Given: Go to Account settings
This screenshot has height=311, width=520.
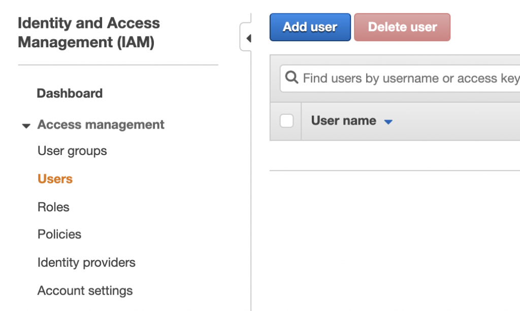Looking at the screenshot, I should 85,290.
